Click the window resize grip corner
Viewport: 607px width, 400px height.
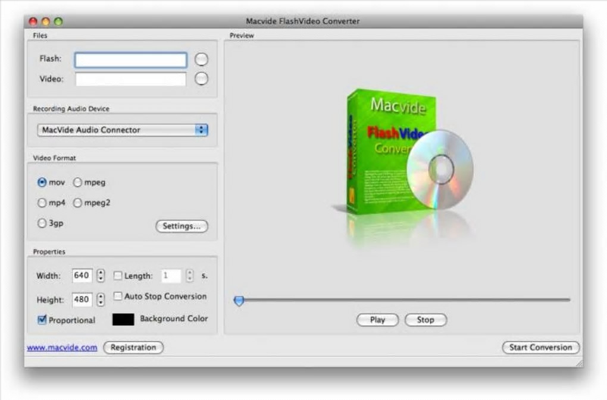(579, 363)
